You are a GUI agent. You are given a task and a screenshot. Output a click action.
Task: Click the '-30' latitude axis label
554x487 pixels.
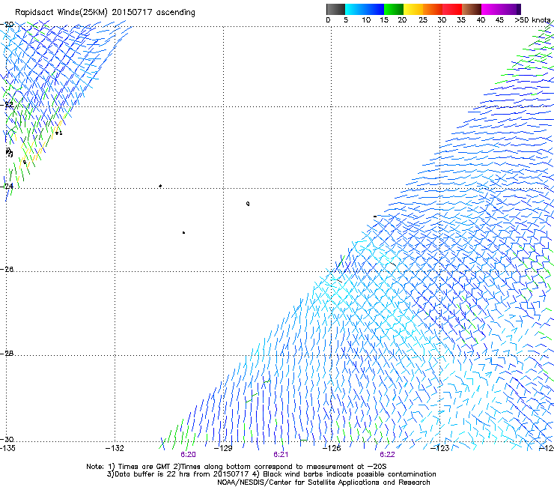[7, 439]
